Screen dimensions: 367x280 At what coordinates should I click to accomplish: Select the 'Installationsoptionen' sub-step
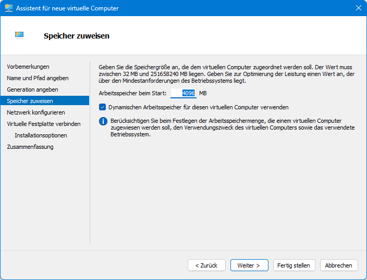[x=41, y=135]
